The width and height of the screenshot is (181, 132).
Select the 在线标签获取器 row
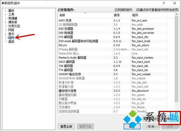pos(113,111)
